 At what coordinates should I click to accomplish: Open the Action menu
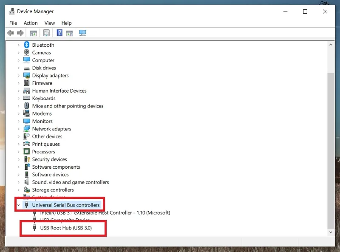coord(31,23)
